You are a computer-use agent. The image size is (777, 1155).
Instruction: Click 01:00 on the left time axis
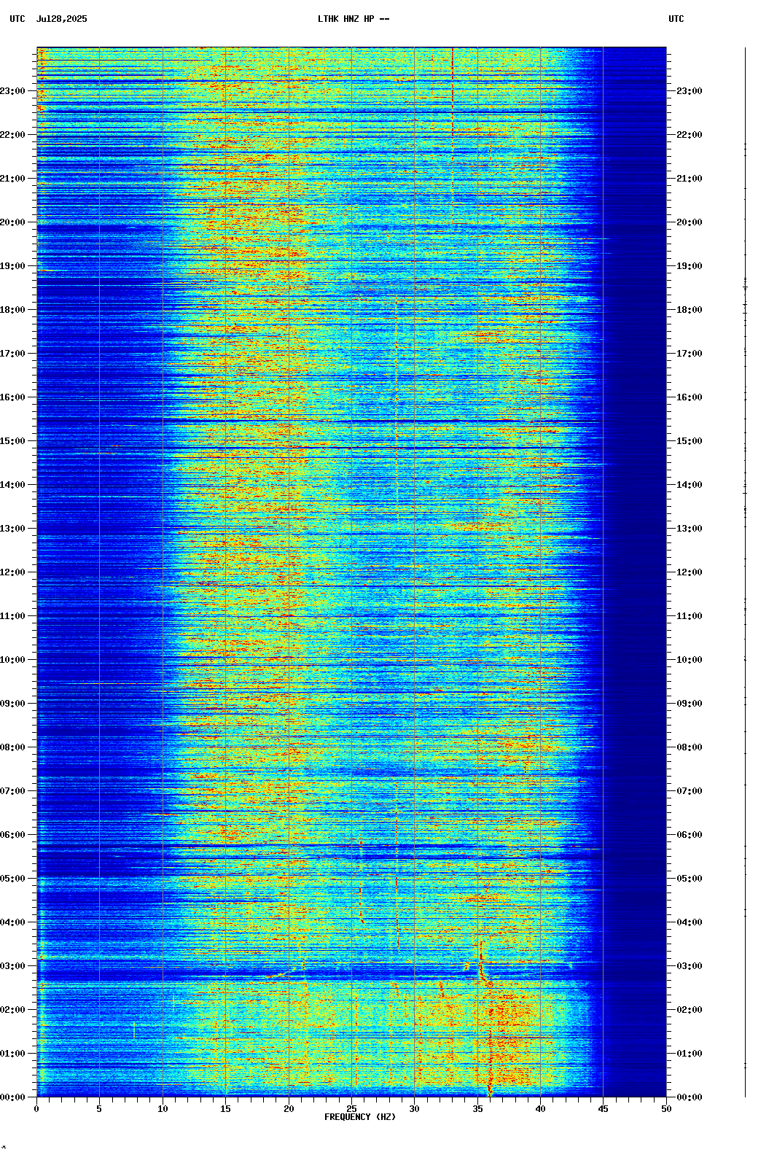pyautogui.click(x=12, y=1054)
